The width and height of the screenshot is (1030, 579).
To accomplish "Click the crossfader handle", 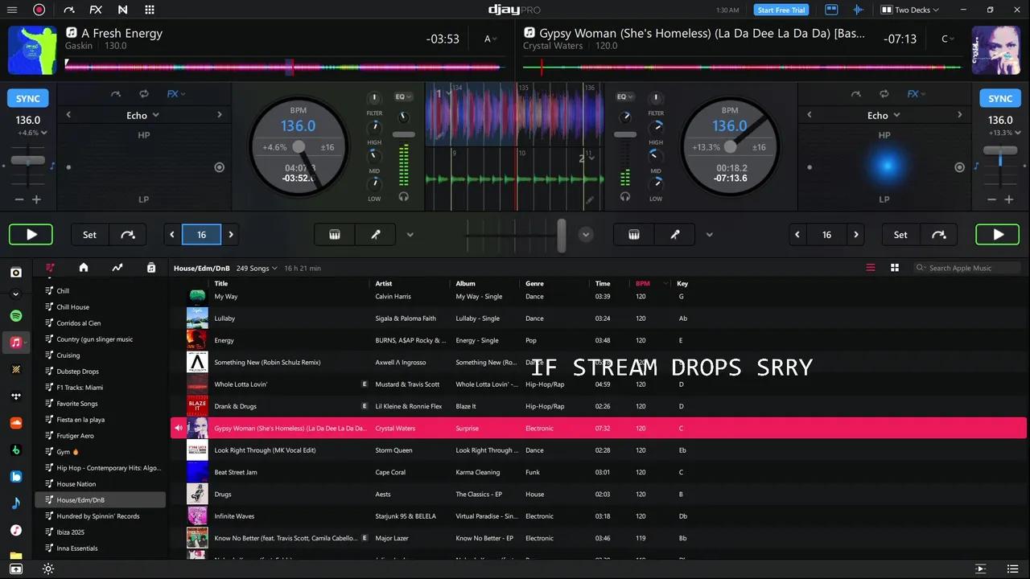I will 562,235.
